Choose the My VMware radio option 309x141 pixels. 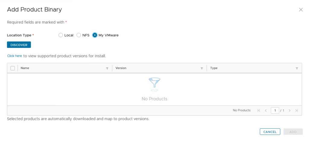(95, 35)
